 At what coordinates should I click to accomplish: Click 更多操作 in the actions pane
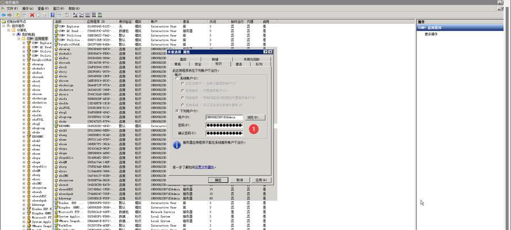point(431,34)
